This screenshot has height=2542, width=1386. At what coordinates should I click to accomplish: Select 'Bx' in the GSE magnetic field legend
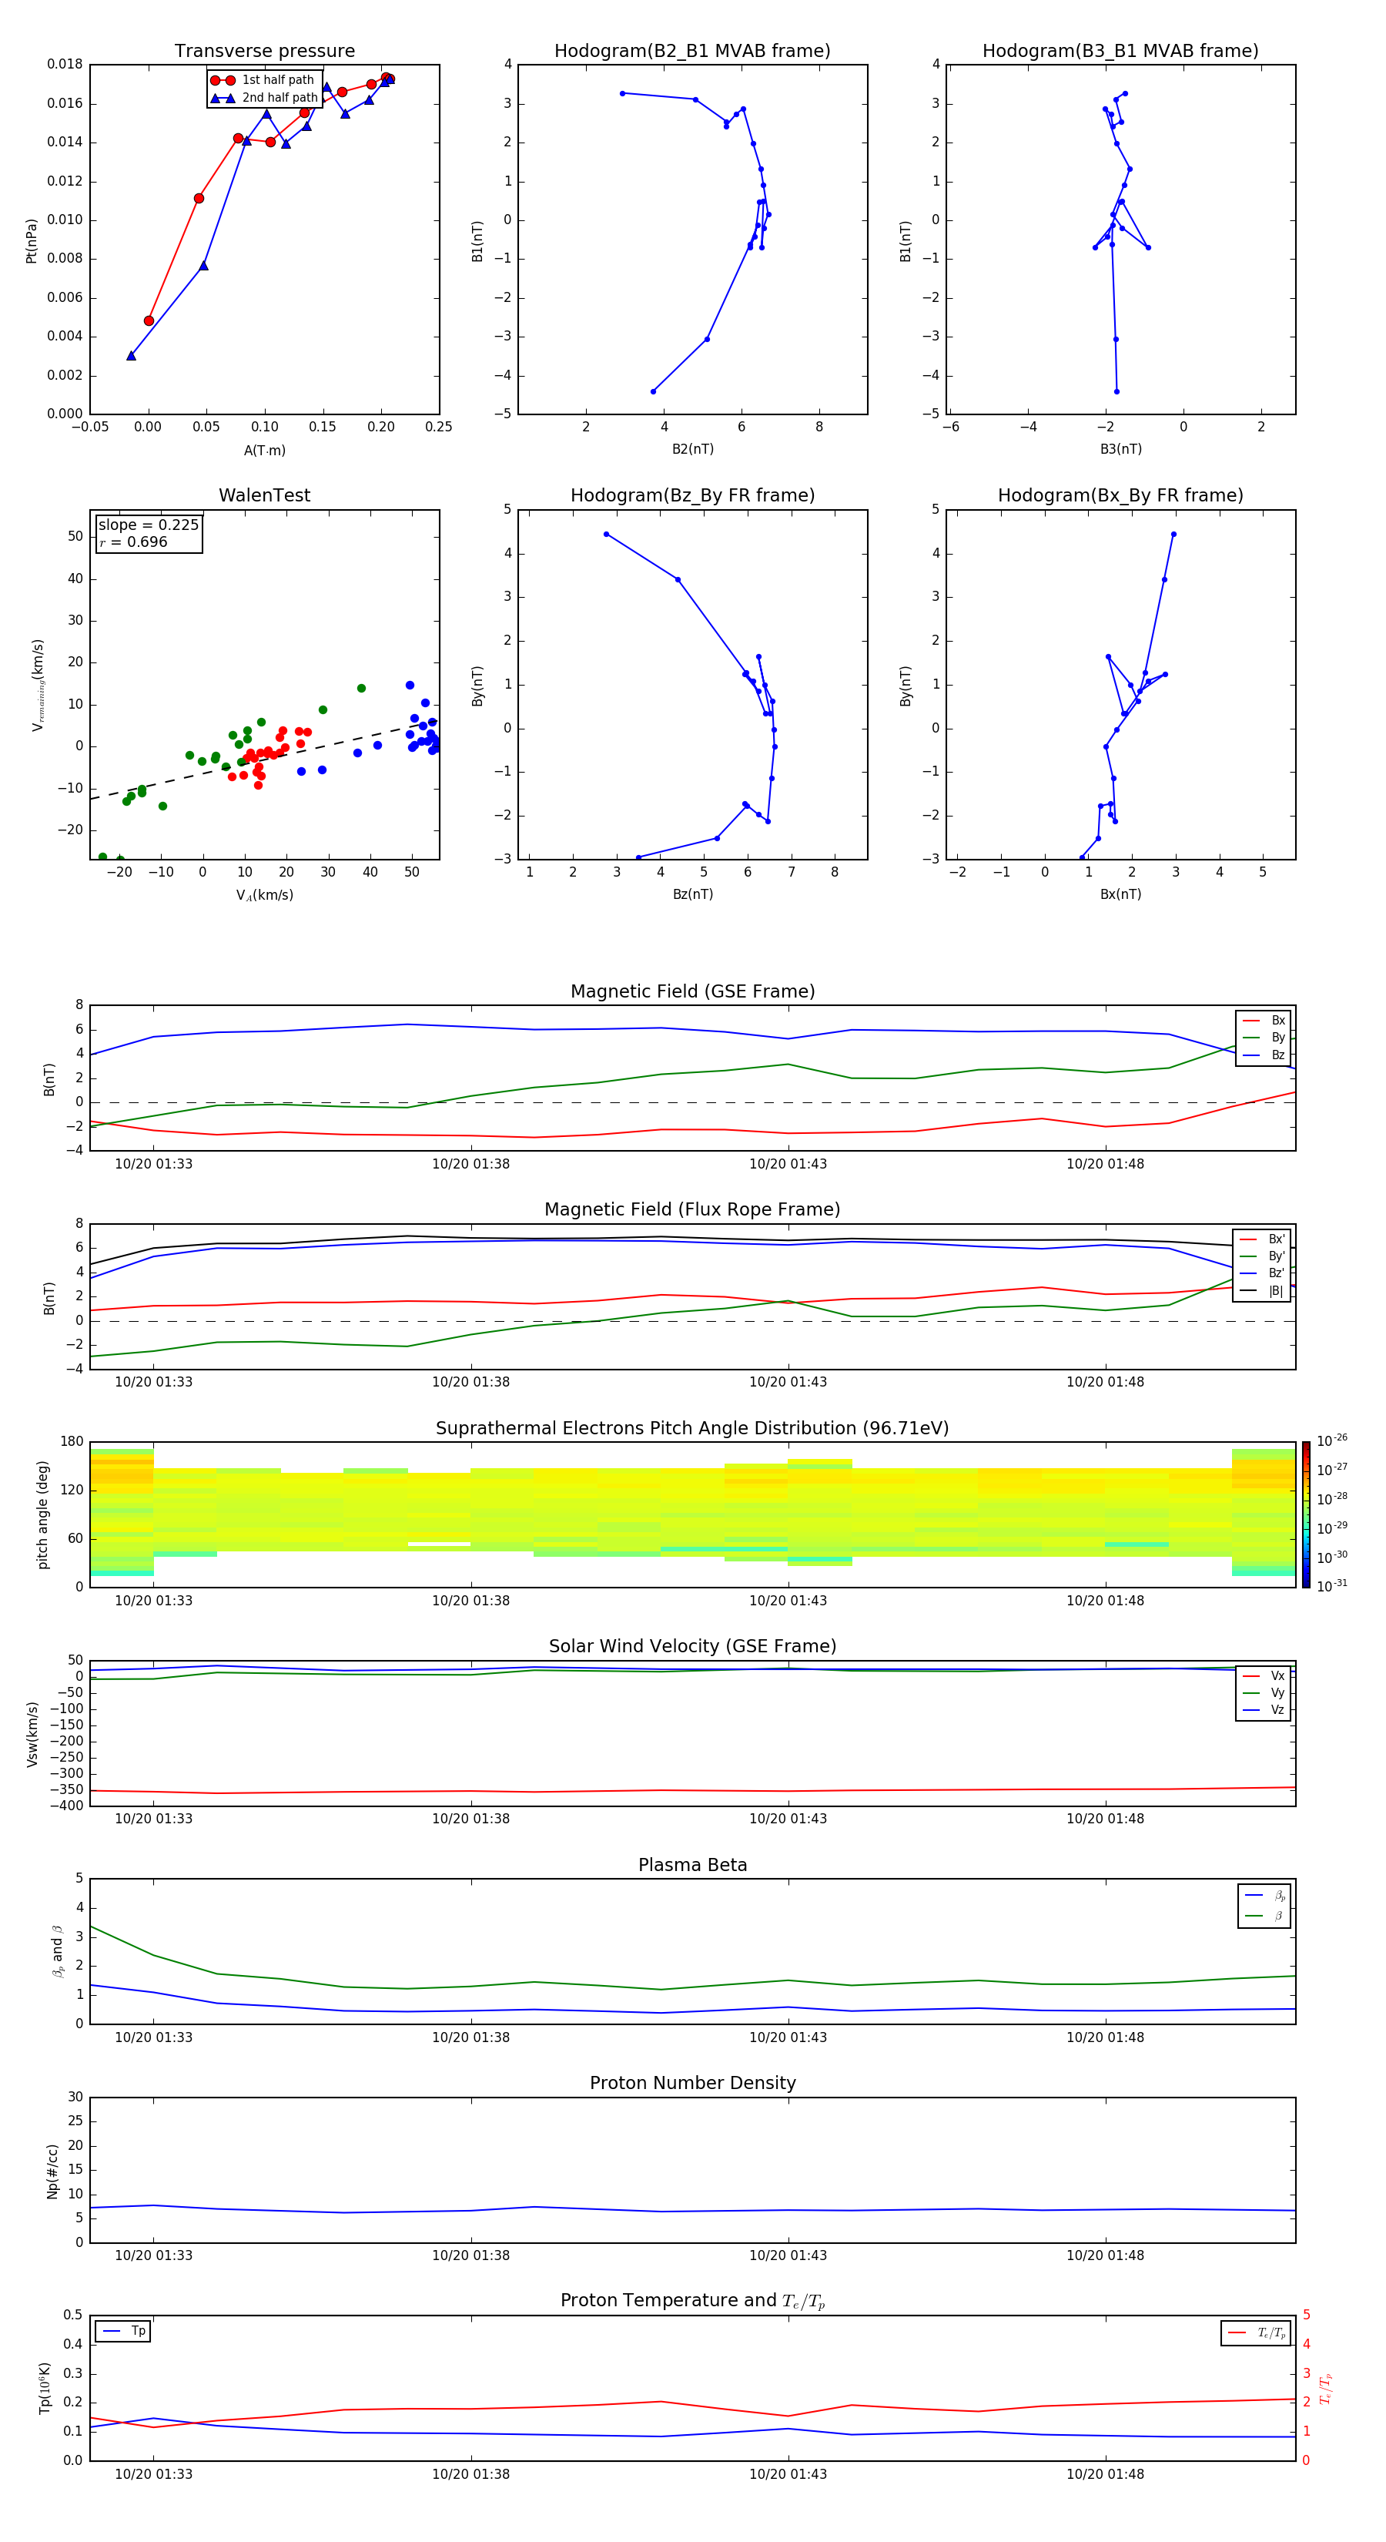coord(1264,1021)
